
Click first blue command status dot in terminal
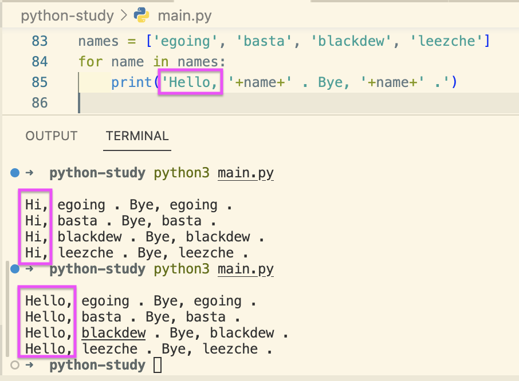pos(15,173)
